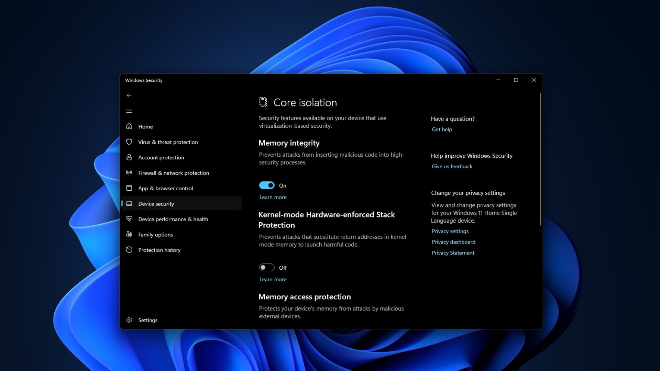Open the hamburger navigation menu icon
This screenshot has height=371, width=660.
click(129, 111)
